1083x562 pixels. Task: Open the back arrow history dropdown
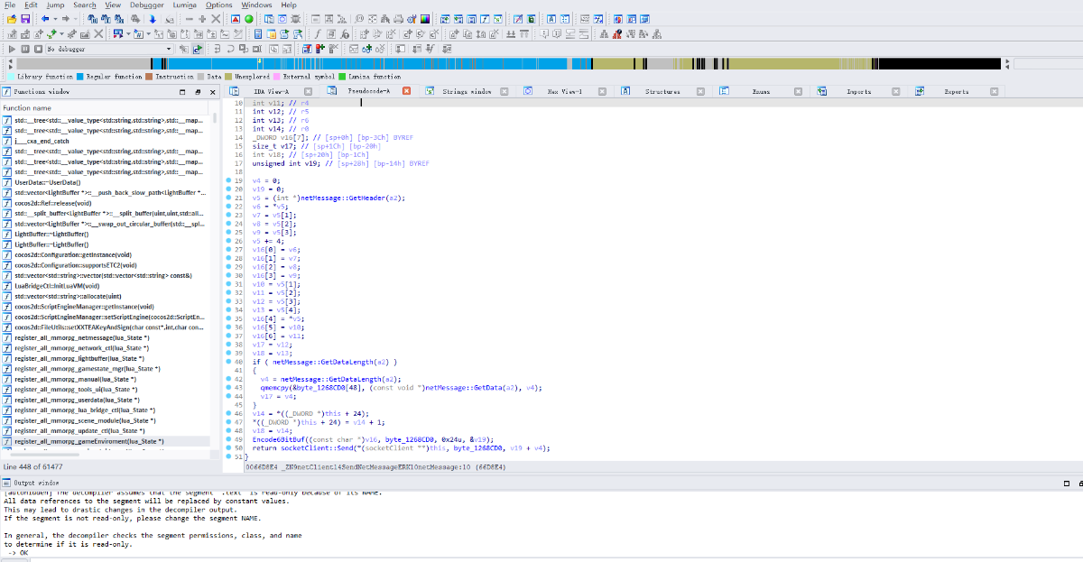55,18
